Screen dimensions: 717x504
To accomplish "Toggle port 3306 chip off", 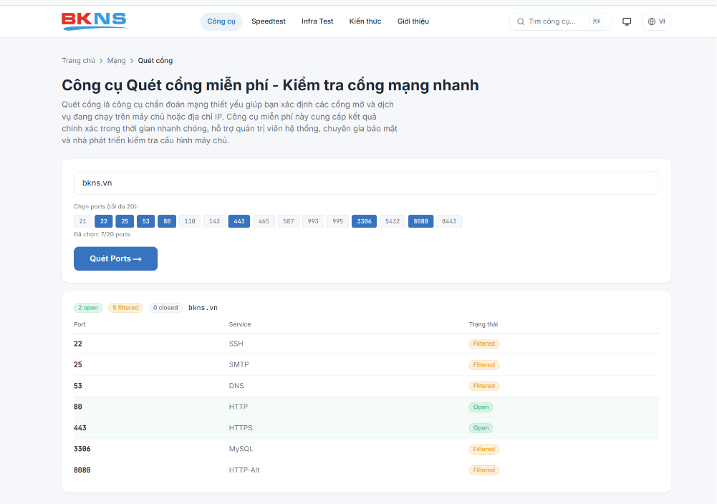I will (x=364, y=221).
